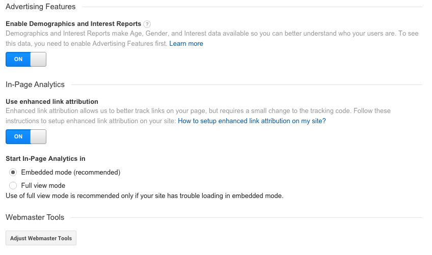Viewport: 432px width, 255px height.
Task: Disable the enhanced link attribution ON switch
Action: pyautogui.click(x=25, y=136)
